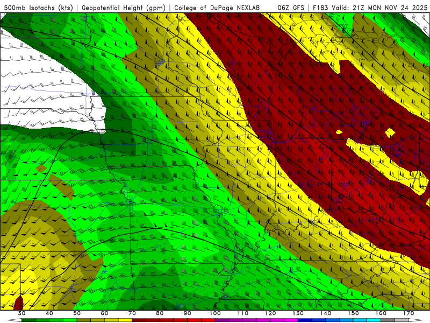Select the purple swatch just right of 100
Viewport: 430px width, 323px height.
222,320
